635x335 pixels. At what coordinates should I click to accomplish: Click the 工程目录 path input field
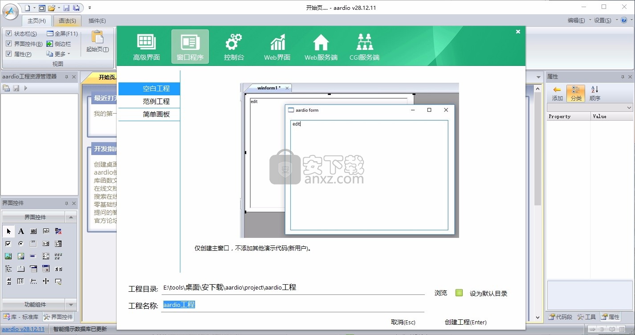click(x=293, y=288)
